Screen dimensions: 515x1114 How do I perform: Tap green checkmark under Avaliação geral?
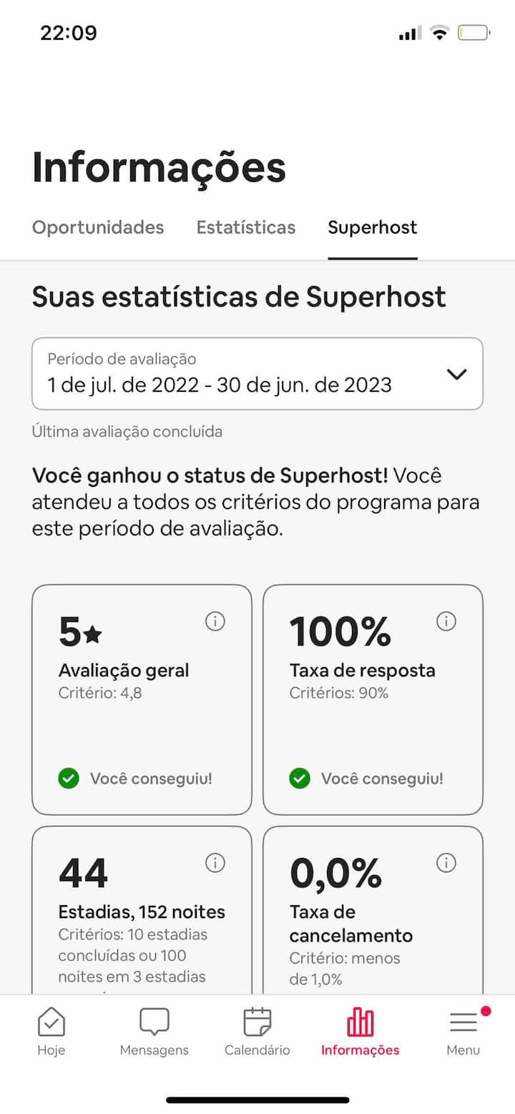[69, 778]
